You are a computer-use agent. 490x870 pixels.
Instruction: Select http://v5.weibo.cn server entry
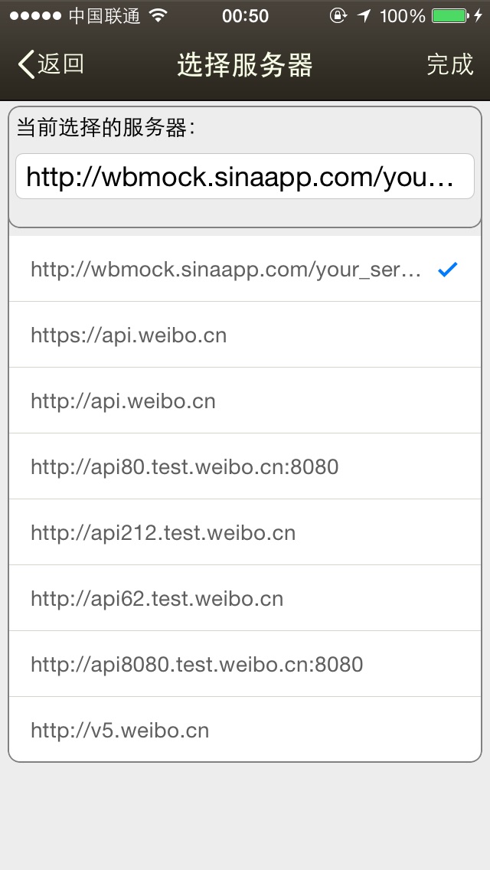click(x=245, y=729)
